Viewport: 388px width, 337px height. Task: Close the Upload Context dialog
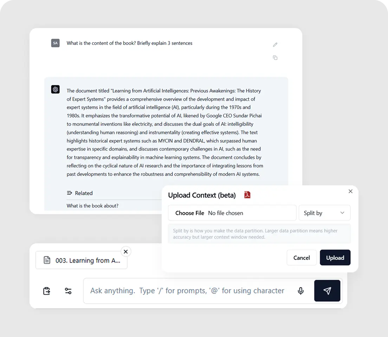(x=350, y=191)
